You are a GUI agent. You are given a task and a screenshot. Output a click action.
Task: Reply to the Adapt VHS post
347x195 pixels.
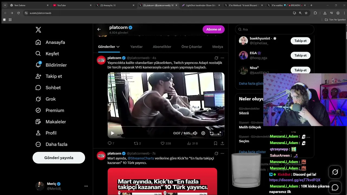tap(111, 143)
